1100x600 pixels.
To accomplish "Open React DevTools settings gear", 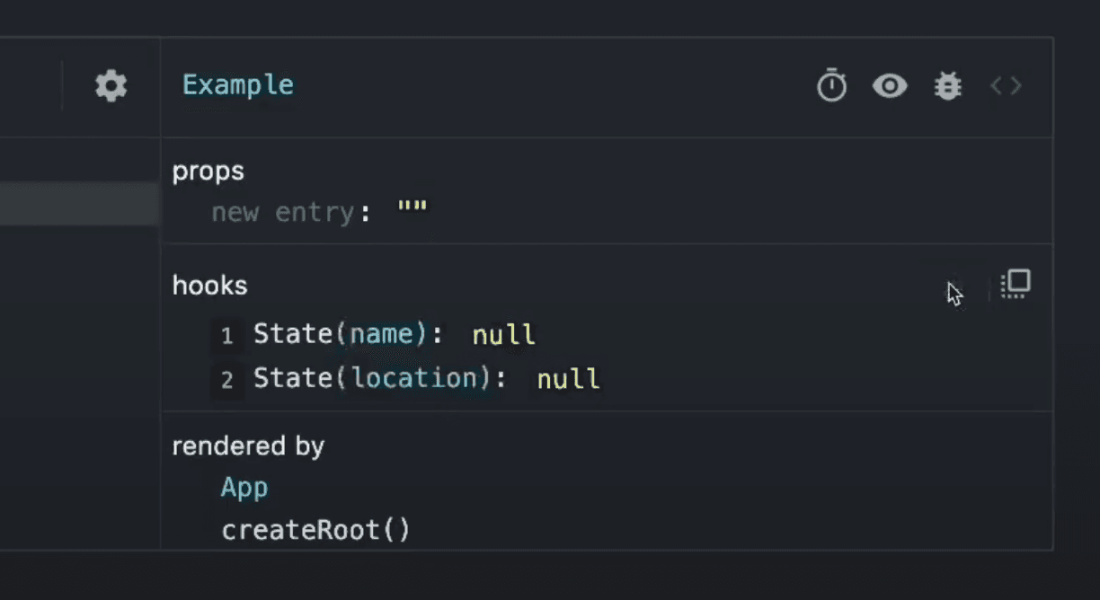I will tap(111, 86).
